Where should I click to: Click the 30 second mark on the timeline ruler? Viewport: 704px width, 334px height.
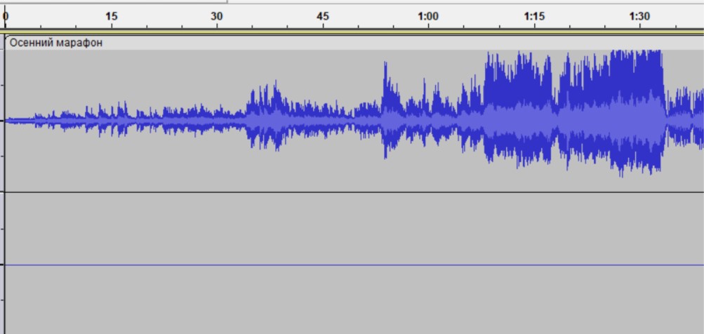click(217, 17)
